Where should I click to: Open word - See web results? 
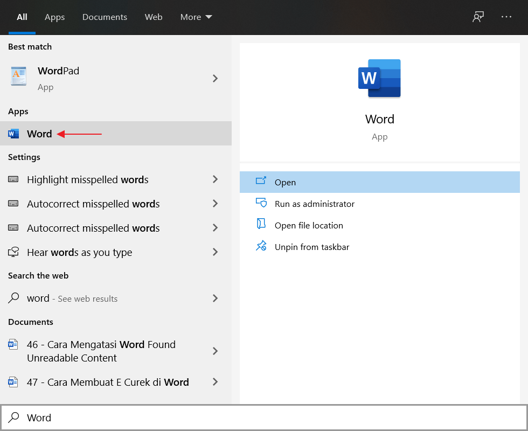point(116,298)
